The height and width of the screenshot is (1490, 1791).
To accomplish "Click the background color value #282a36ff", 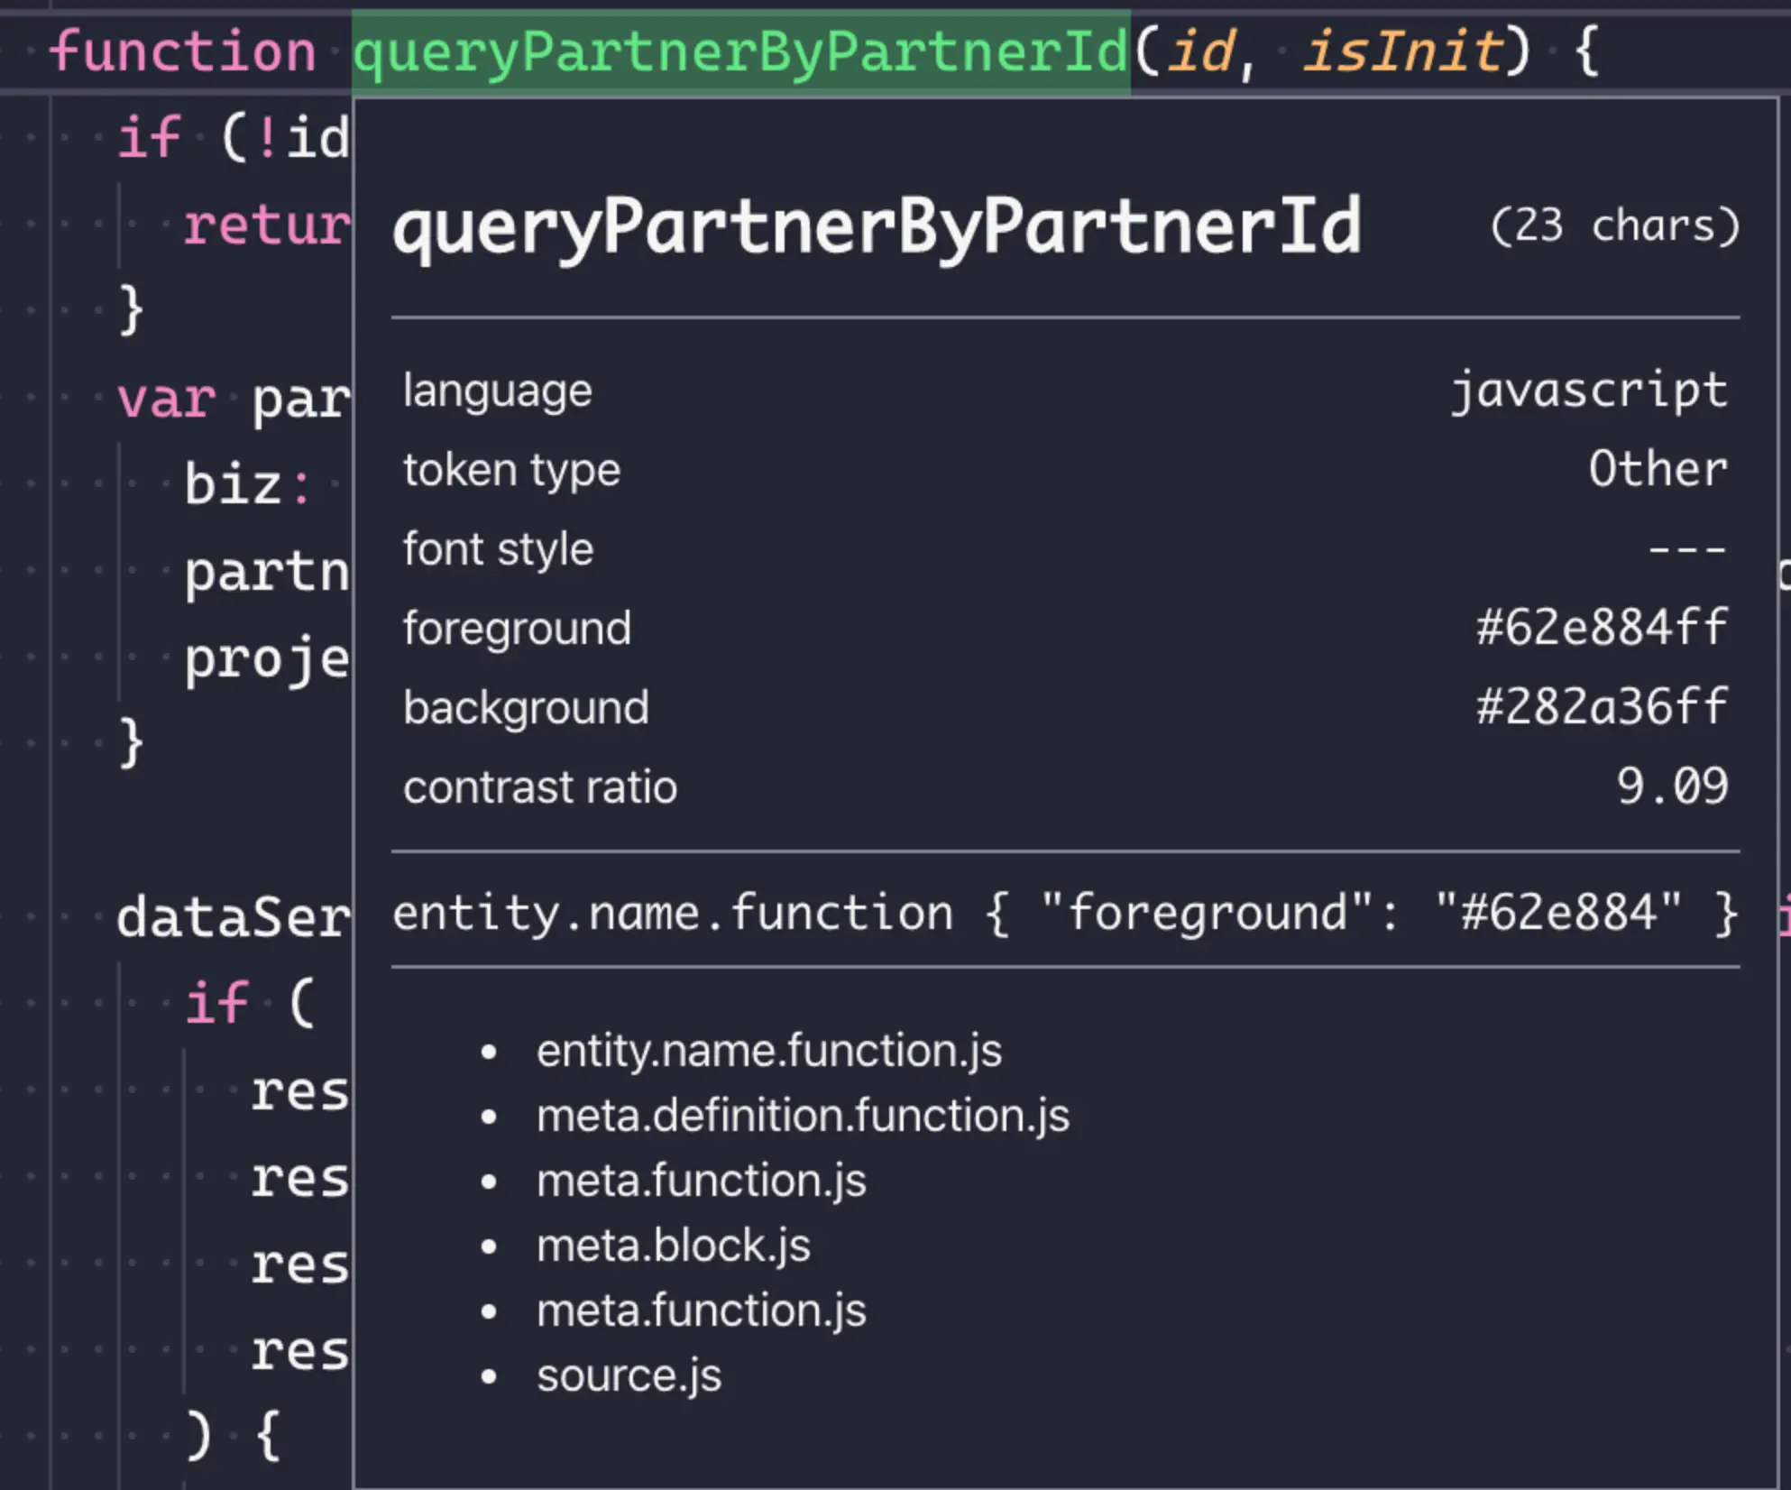I will (x=1602, y=707).
